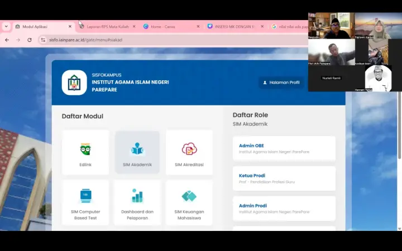Switch to the Home - Canva tab

click(162, 26)
